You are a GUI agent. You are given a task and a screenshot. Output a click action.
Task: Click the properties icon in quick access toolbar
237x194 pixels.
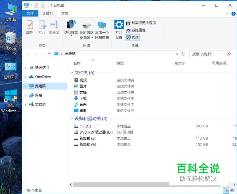click(x=36, y=5)
